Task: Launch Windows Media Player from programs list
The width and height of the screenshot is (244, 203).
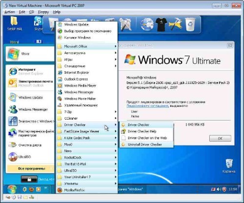Action: coord(87,85)
